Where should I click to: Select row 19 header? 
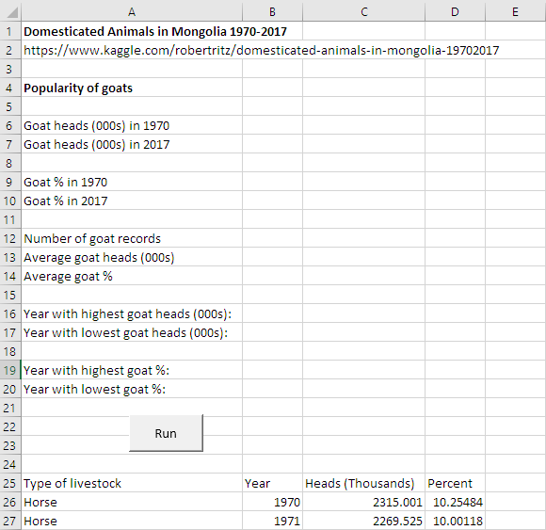10,370
